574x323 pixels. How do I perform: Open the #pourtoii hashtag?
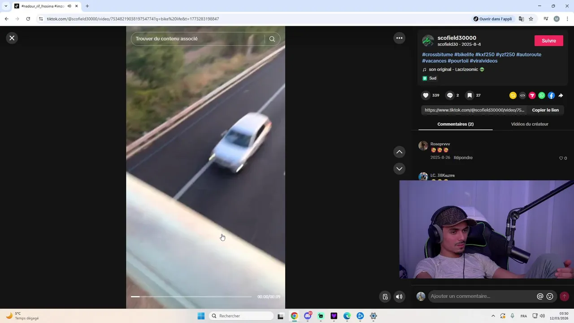tap(458, 61)
